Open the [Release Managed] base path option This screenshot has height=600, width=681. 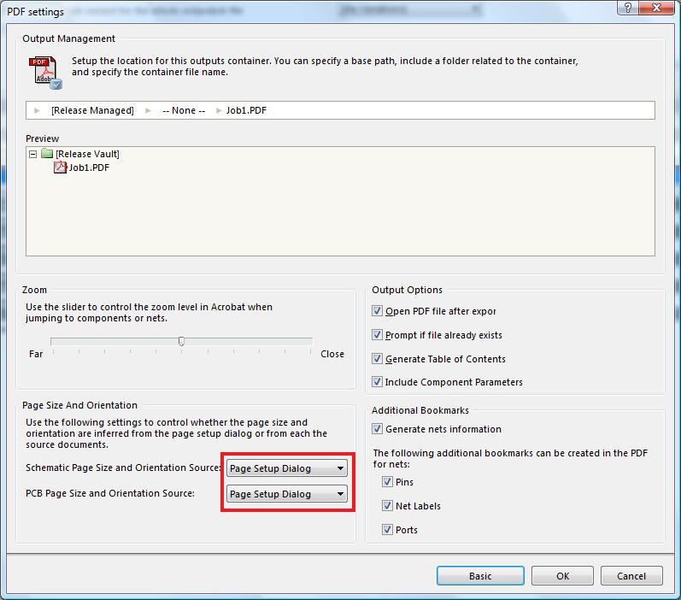click(x=92, y=110)
